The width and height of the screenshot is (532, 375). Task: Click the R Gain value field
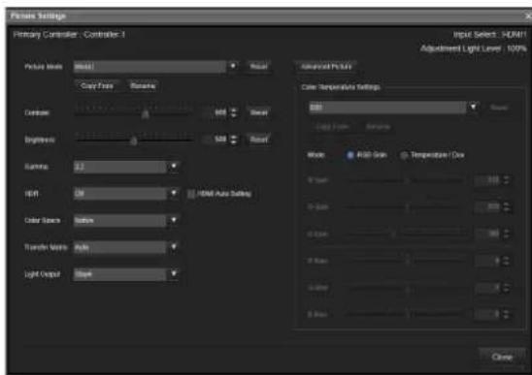(488, 180)
